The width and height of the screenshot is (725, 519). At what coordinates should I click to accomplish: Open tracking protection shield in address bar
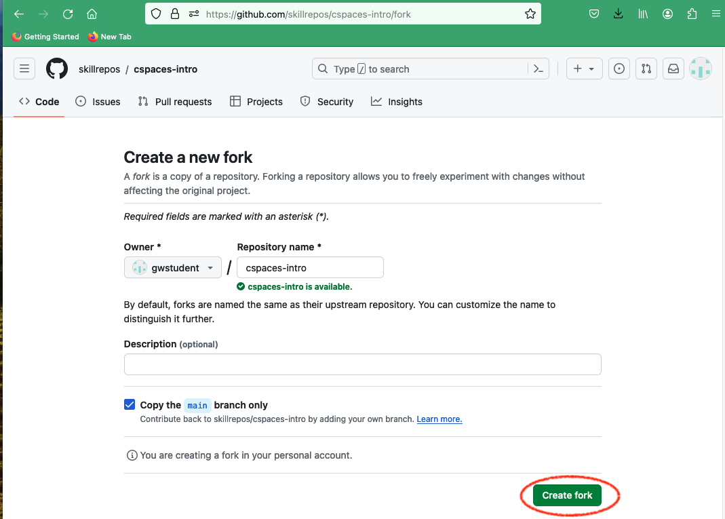156,14
